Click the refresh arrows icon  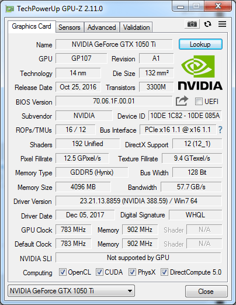[207, 24]
